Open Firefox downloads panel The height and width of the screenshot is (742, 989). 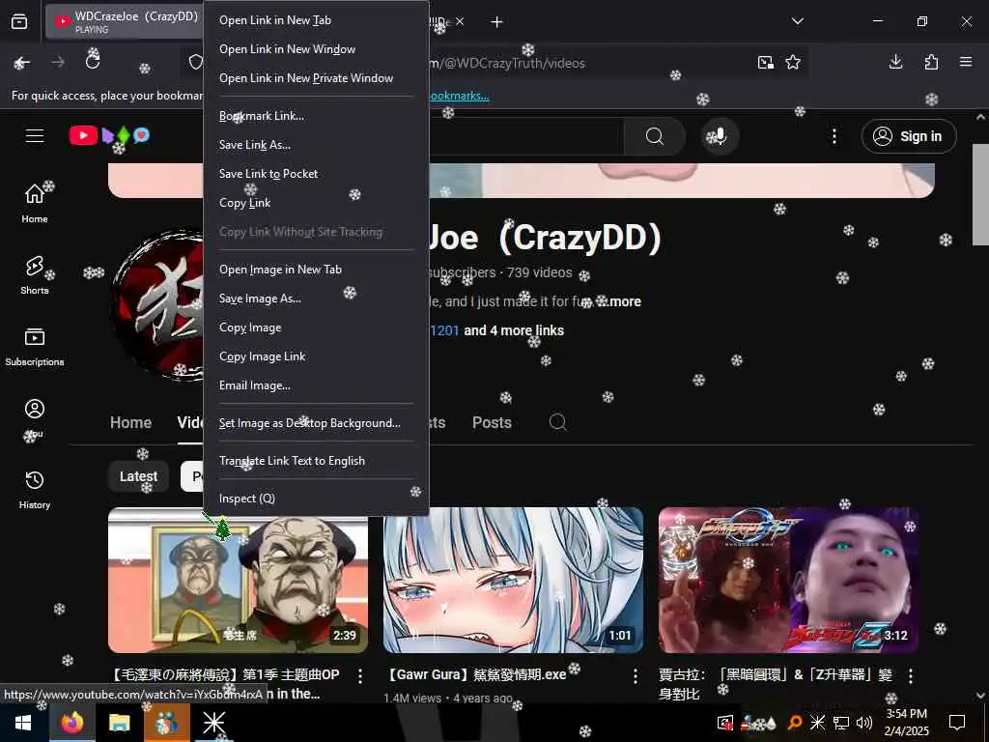coord(895,62)
